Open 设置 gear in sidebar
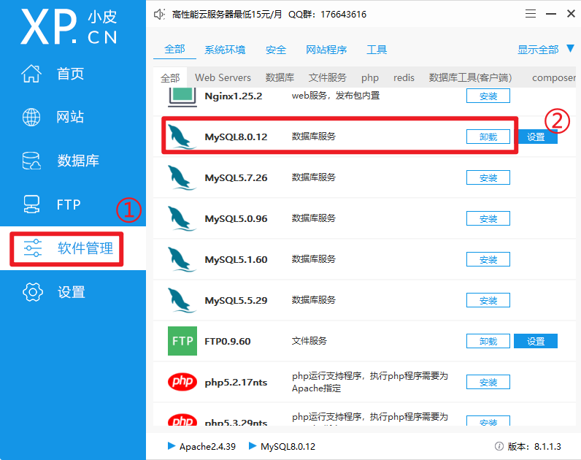This screenshot has width=581, height=460. (x=54, y=292)
